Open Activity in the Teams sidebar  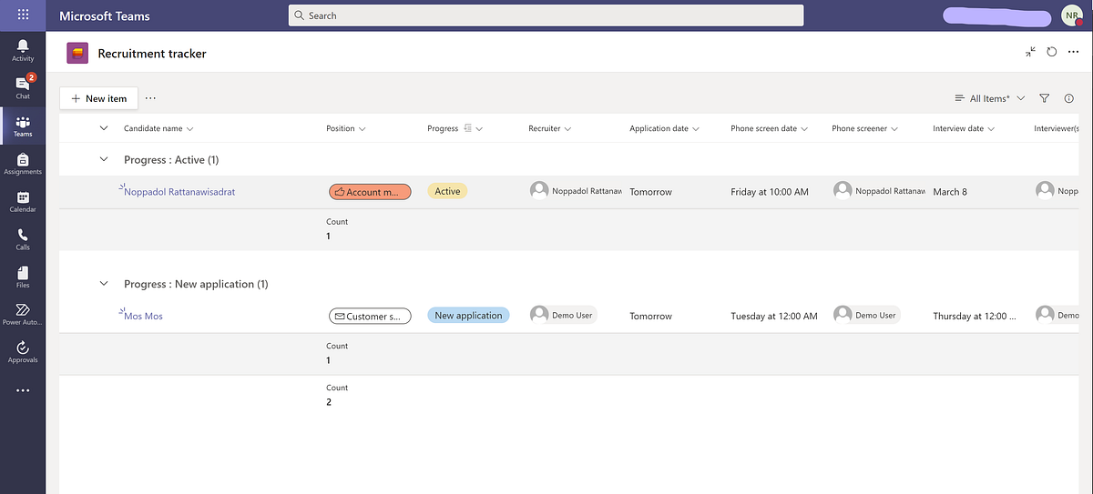[x=23, y=50]
